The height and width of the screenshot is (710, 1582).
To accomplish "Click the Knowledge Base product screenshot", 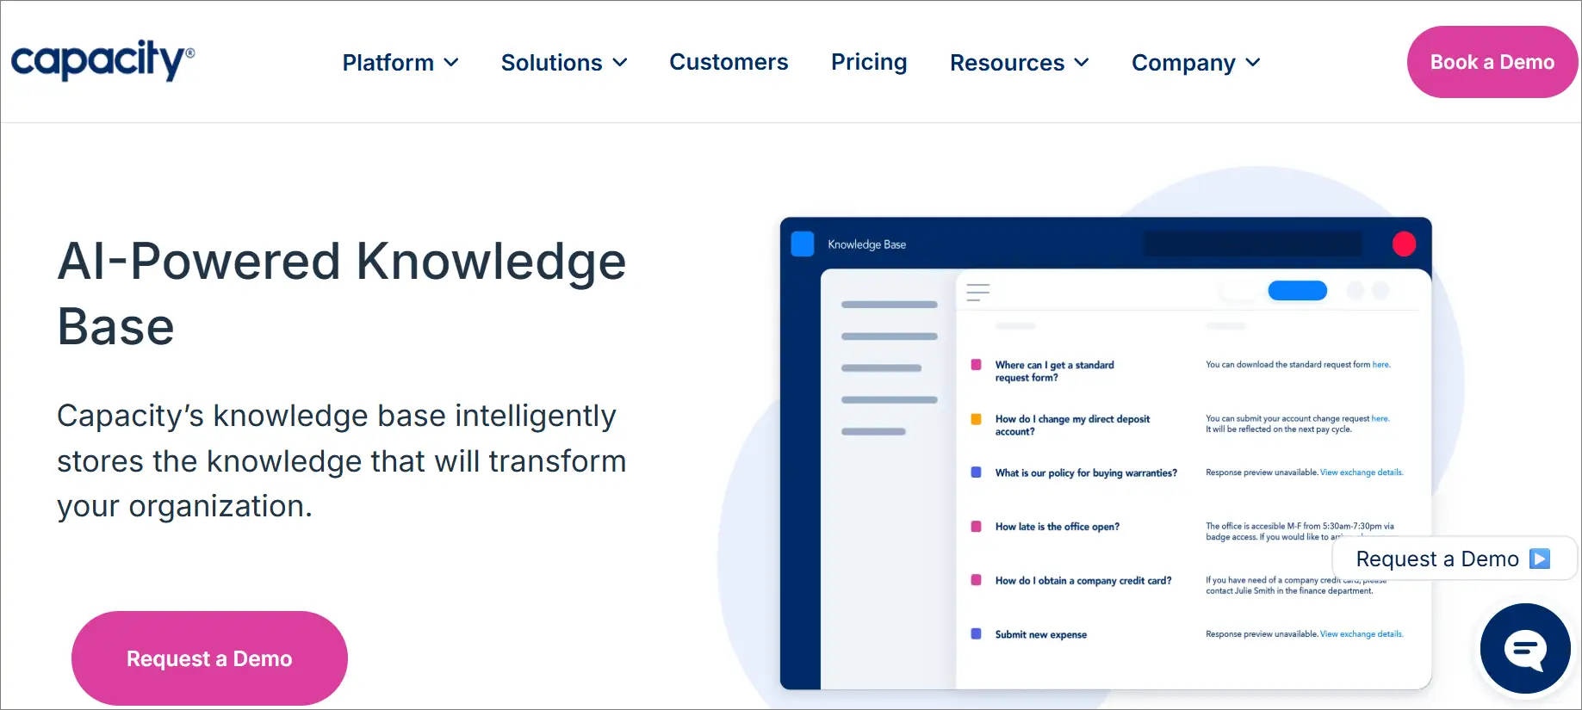I will point(1106,454).
